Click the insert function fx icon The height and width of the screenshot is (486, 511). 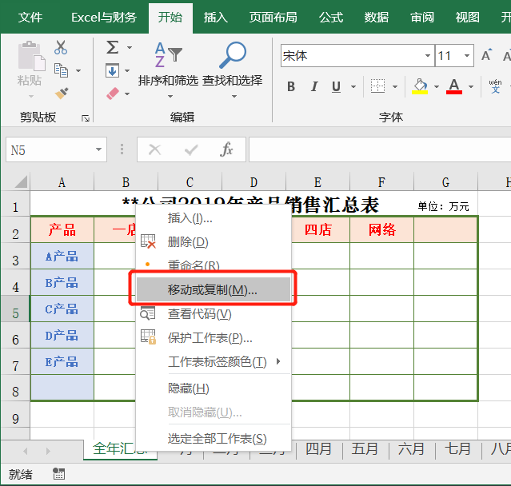coord(227,149)
